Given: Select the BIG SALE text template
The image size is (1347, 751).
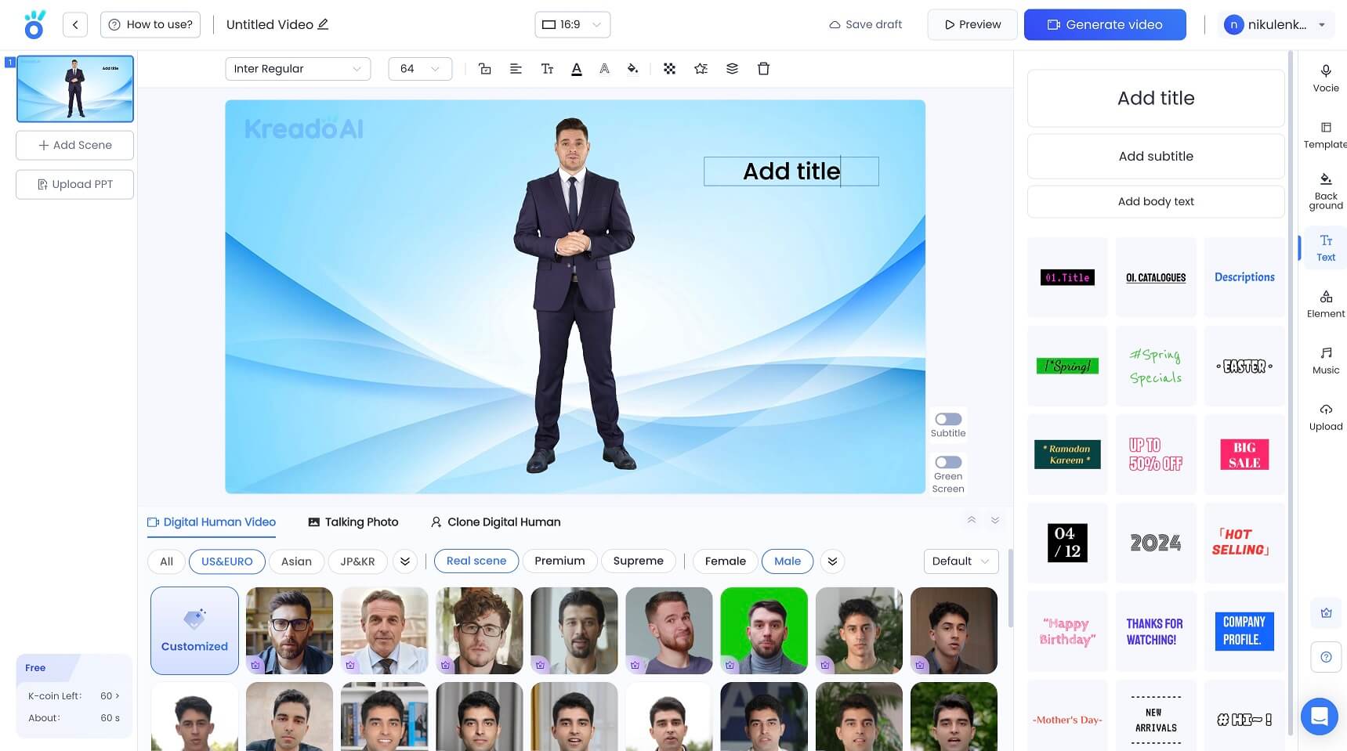Looking at the screenshot, I should 1244,455.
